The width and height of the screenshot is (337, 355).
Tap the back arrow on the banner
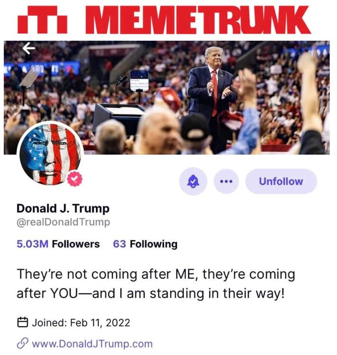pyautogui.click(x=29, y=48)
